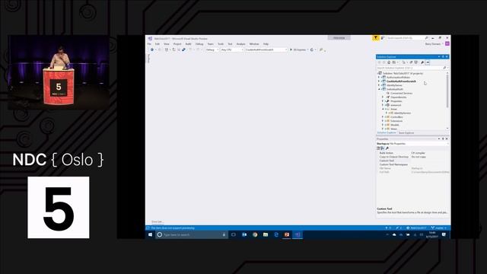Open the Window menu

click(x=254, y=44)
